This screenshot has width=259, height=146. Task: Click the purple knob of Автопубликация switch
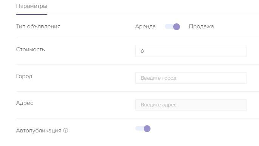(147, 129)
